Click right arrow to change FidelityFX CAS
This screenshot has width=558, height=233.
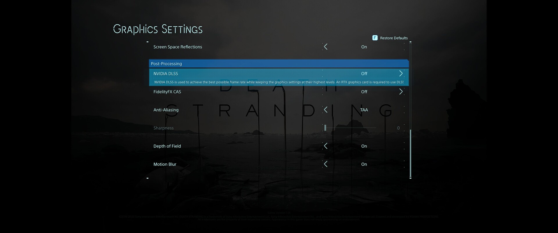[401, 92]
